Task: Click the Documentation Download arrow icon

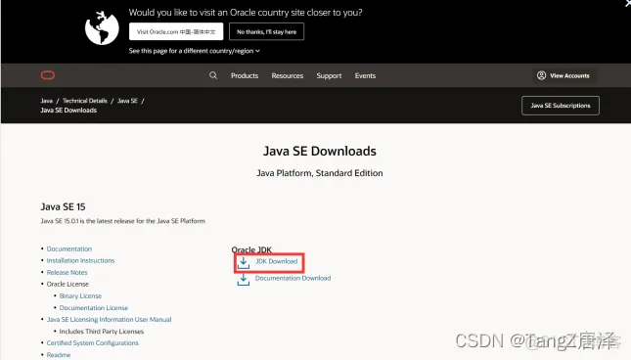Action: pos(243,279)
